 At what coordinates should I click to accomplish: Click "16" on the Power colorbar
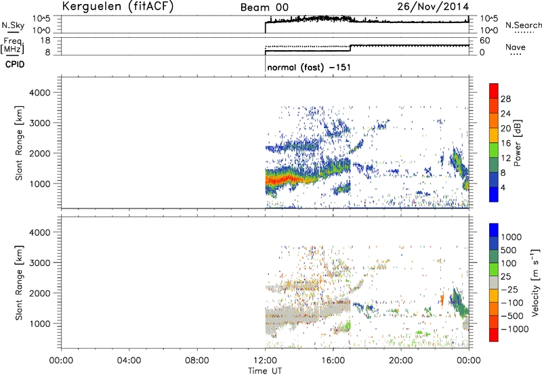tap(505, 144)
